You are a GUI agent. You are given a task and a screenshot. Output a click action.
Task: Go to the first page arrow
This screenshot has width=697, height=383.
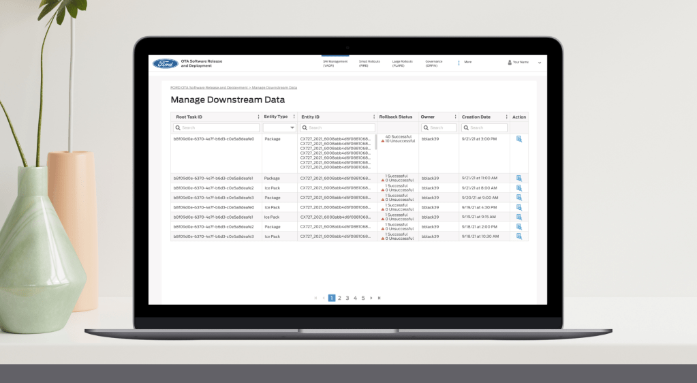tap(315, 298)
